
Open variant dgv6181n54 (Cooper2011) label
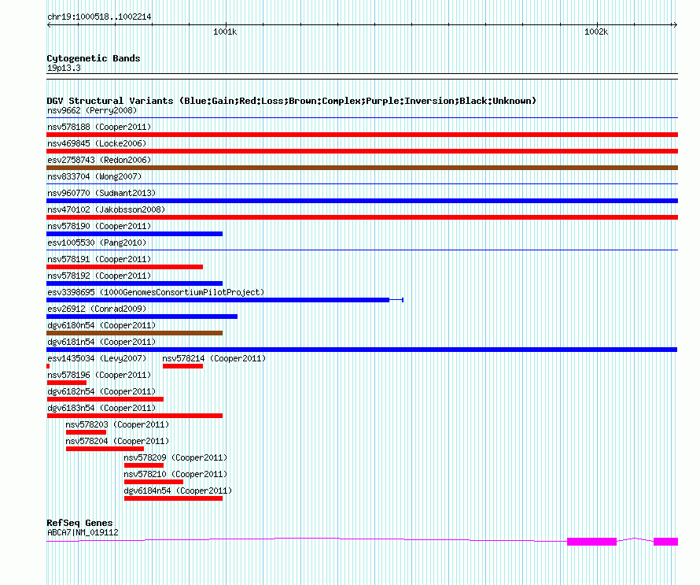click(101, 342)
